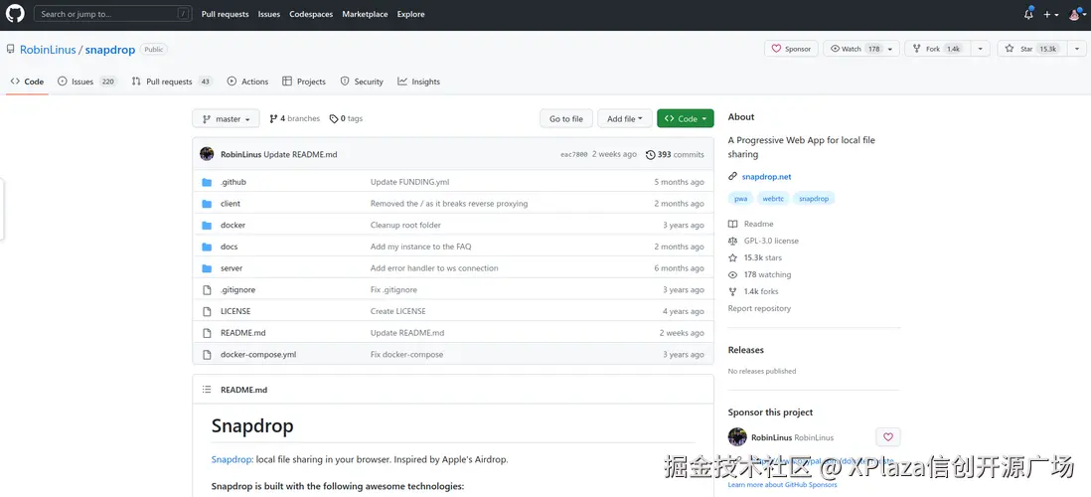Open the notifications bell

tap(1028, 14)
